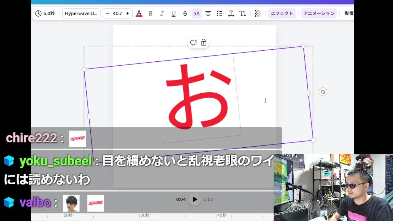Click the 30秒 timeline marker
The width and height of the screenshot is (393, 221).
click(x=145, y=215)
